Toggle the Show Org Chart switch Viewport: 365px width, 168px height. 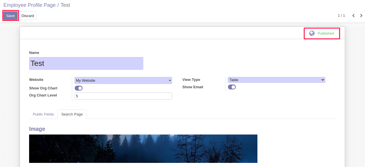point(78,88)
